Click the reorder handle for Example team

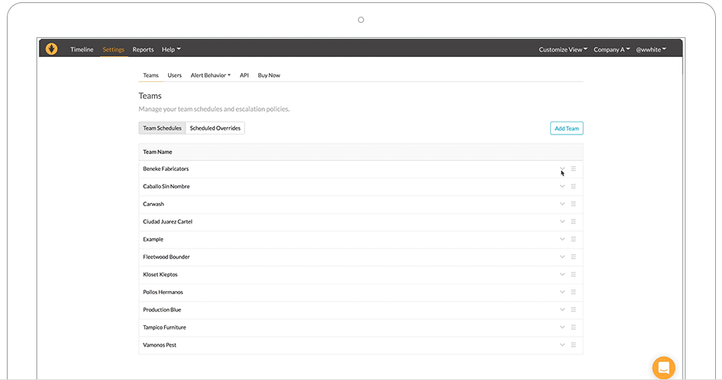tap(573, 239)
